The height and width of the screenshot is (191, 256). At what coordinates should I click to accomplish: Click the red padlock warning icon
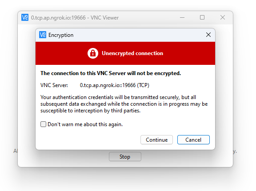(x=93, y=53)
